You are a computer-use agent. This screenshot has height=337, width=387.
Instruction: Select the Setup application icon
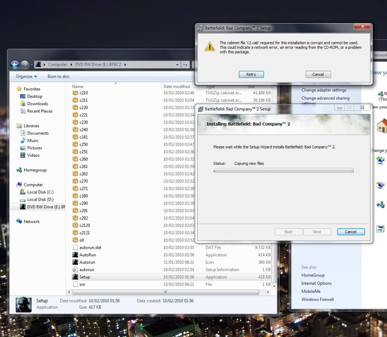[x=75, y=277]
